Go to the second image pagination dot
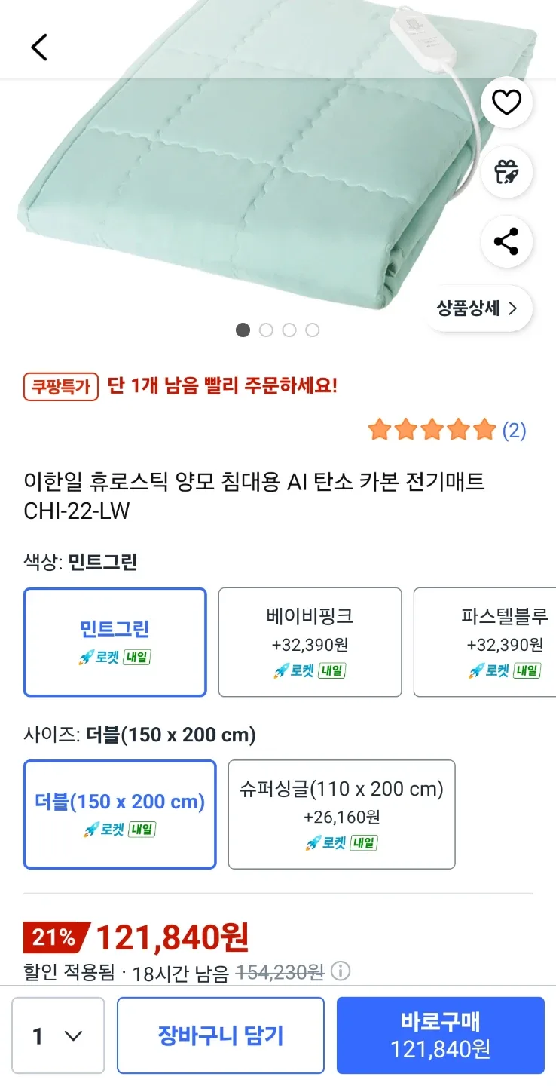This screenshot has width=556, height=1086. pyautogui.click(x=266, y=330)
